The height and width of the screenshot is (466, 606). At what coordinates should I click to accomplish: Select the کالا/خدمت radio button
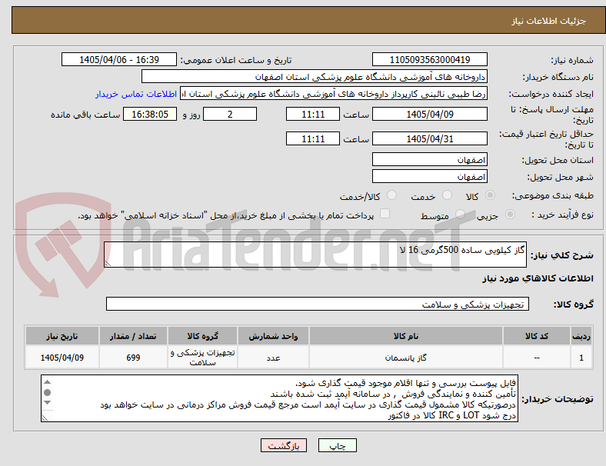(391, 195)
